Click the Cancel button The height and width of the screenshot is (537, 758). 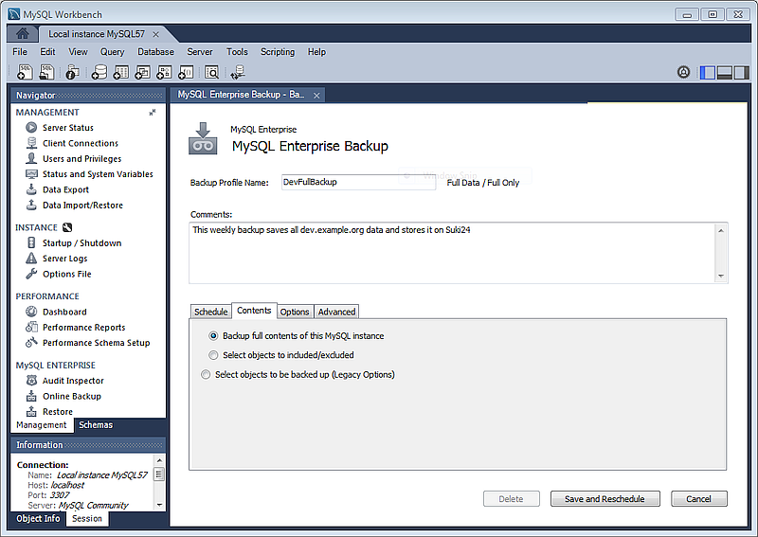tap(698, 499)
